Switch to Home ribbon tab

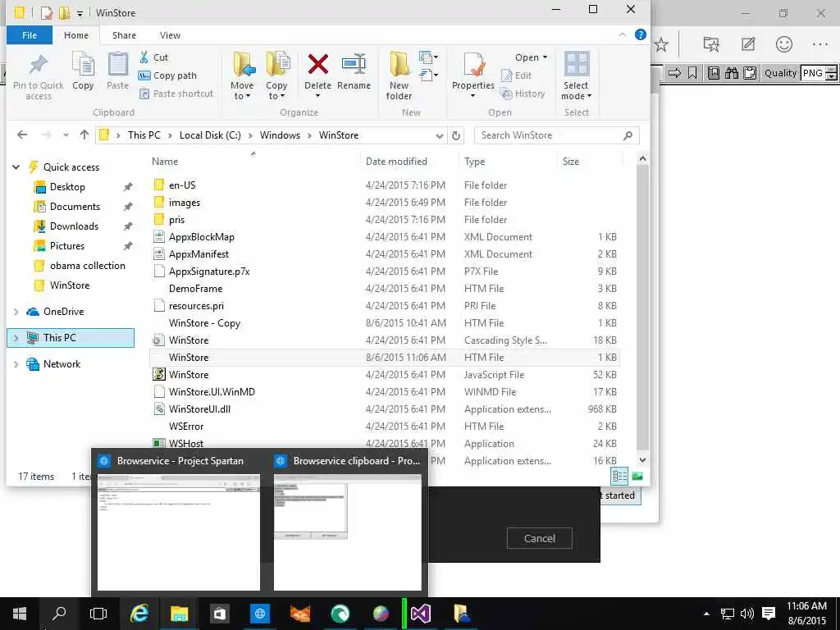click(x=76, y=35)
